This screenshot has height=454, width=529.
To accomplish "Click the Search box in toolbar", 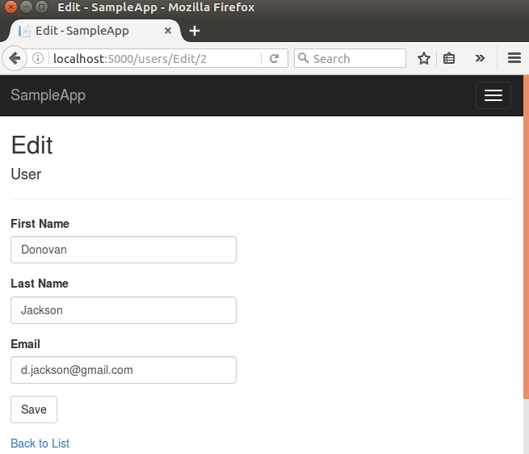I will point(355,58).
